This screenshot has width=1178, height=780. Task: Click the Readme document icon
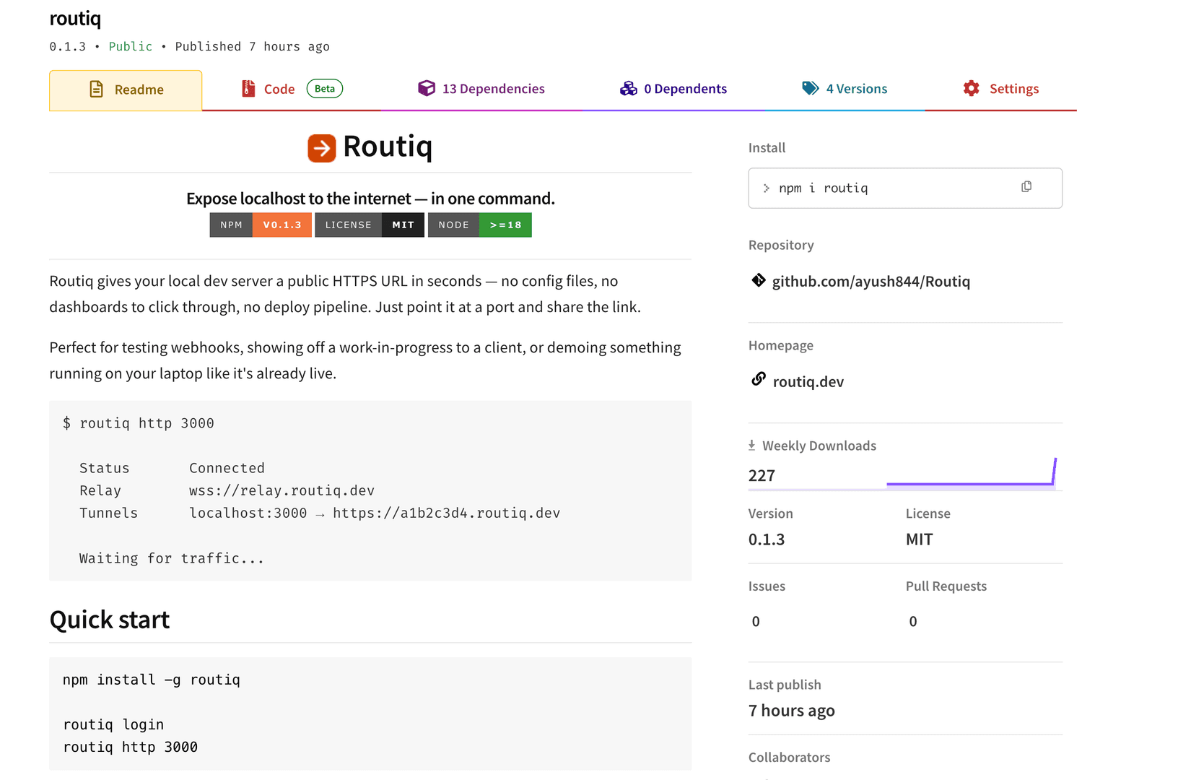tap(96, 89)
